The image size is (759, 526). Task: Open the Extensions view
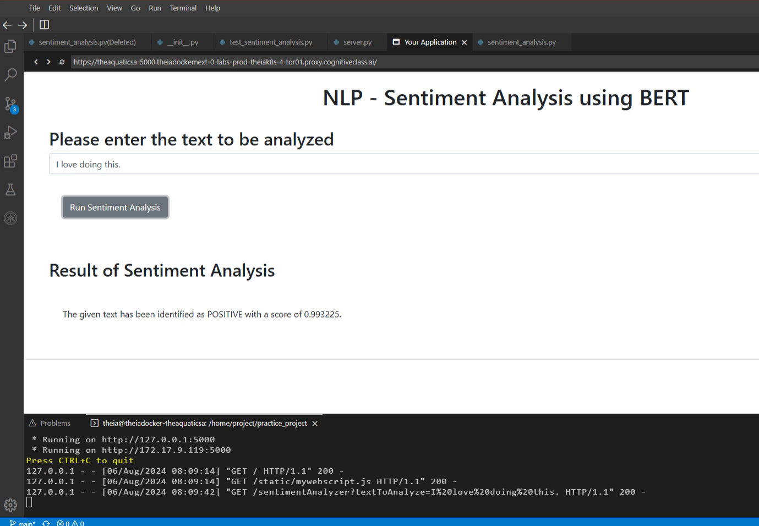click(x=10, y=161)
